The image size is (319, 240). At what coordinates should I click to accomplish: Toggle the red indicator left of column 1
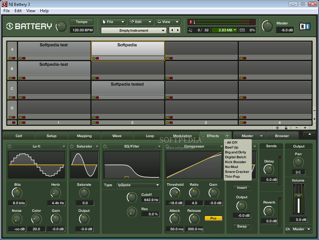14,122
